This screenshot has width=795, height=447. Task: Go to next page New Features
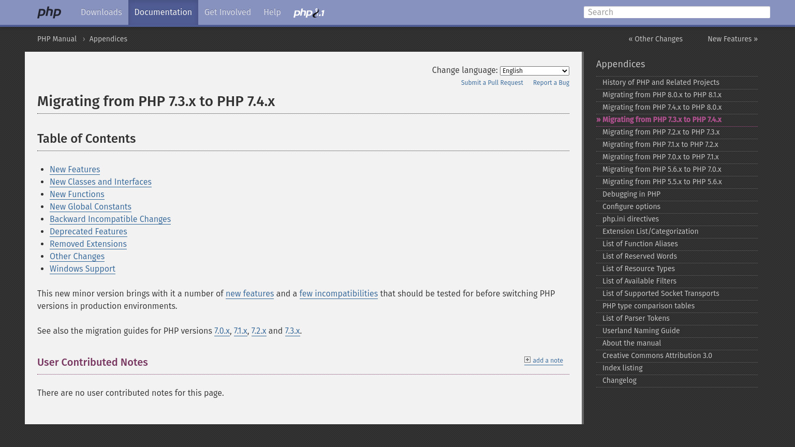pyautogui.click(x=732, y=39)
